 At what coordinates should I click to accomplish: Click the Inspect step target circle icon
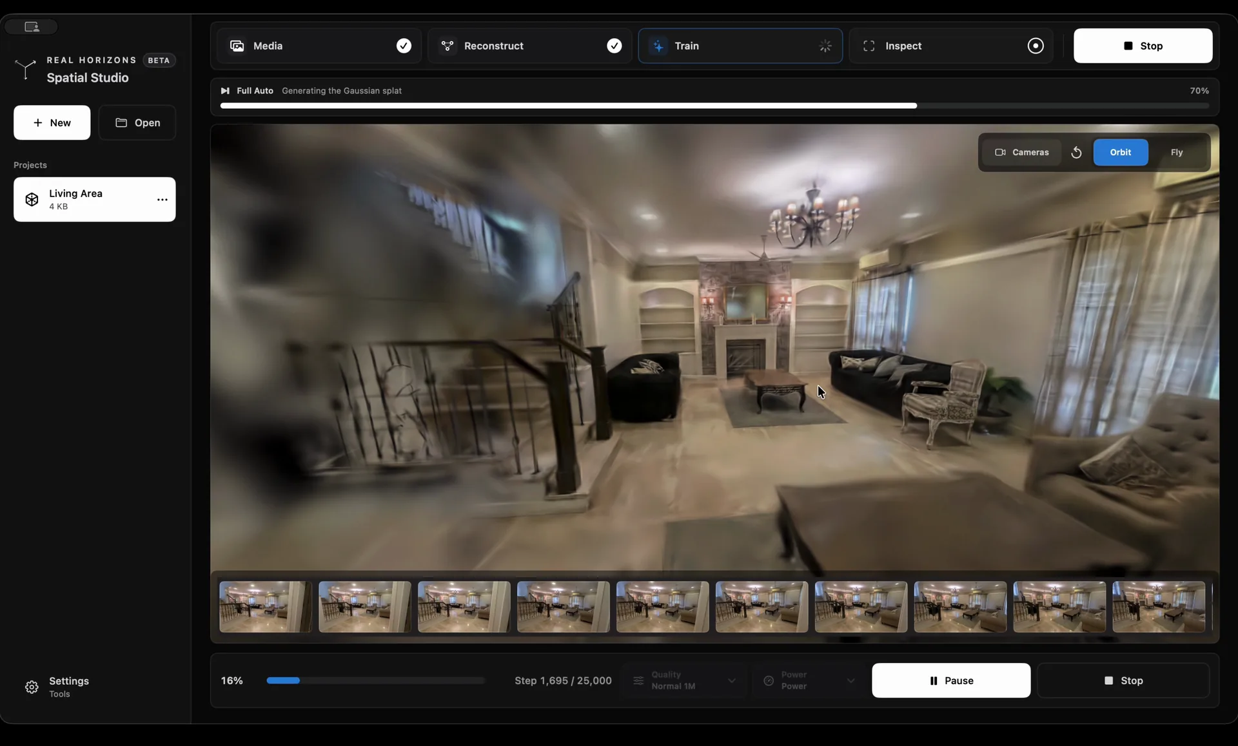coord(1036,46)
